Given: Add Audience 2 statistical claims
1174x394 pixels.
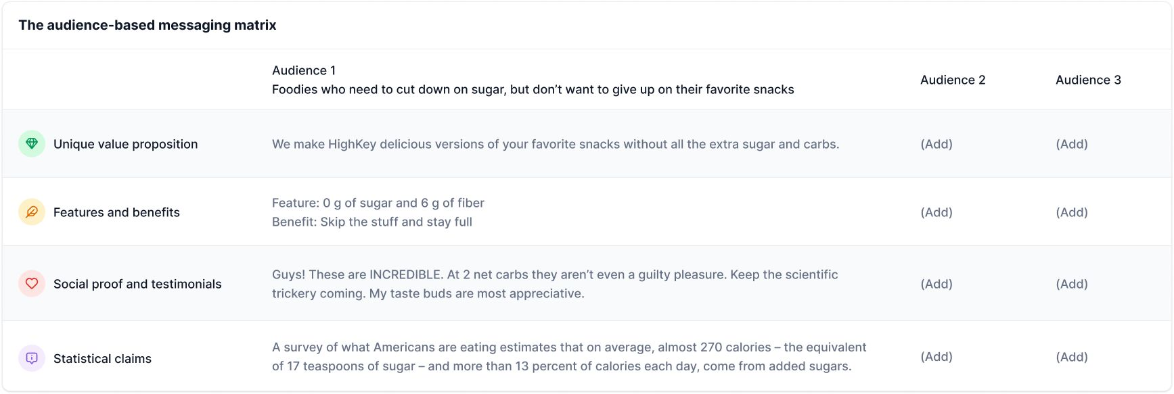Looking at the screenshot, I should [936, 357].
